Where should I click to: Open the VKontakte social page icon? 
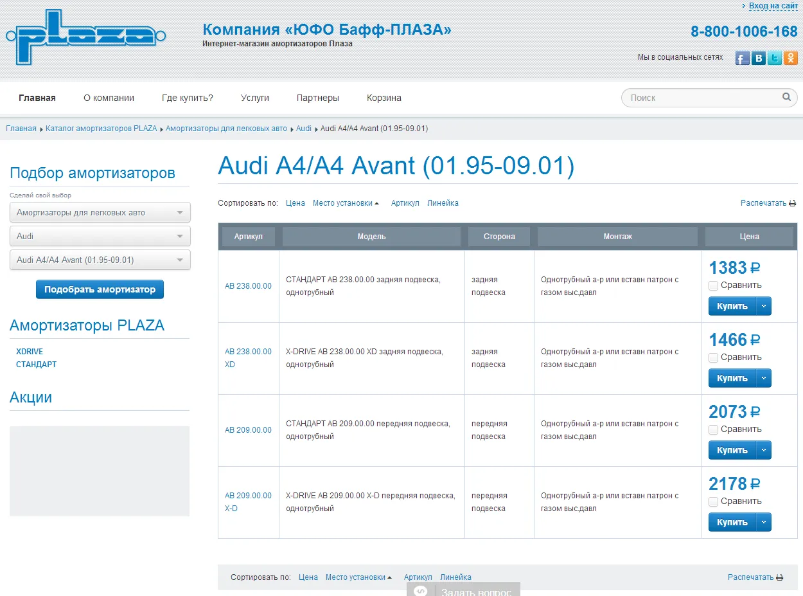(759, 58)
